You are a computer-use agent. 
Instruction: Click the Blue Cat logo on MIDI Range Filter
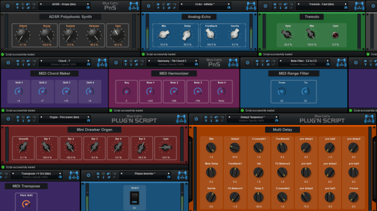point(342,62)
